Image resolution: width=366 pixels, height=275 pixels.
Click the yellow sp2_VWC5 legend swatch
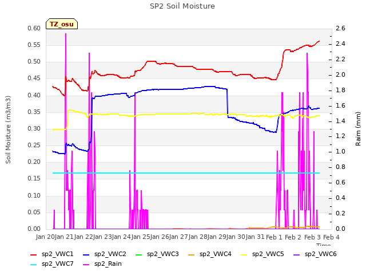point(244,254)
